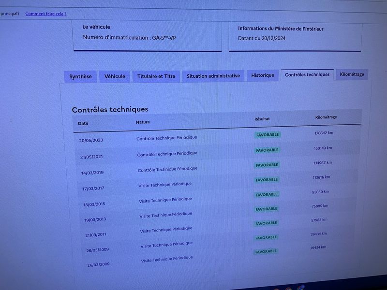Image resolution: width=387 pixels, height=290 pixels.
Task: Follow the 'Comment faire cela ?' link
Action: (46, 14)
